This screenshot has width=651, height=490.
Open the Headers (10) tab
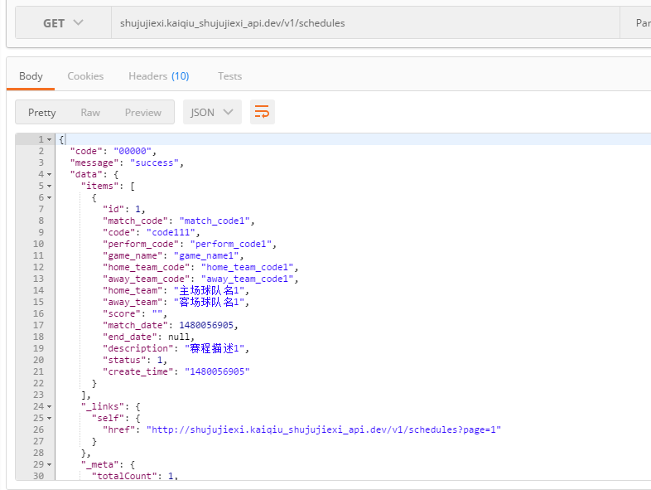(158, 76)
